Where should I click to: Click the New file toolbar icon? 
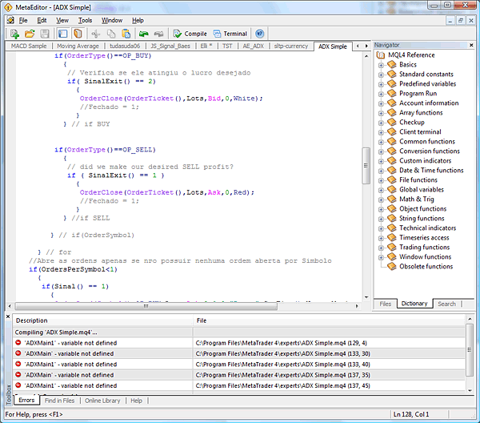[x=14, y=34]
